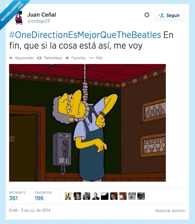Click the retweet arrows icon
This screenshot has width=195, height=224.
[39, 58]
